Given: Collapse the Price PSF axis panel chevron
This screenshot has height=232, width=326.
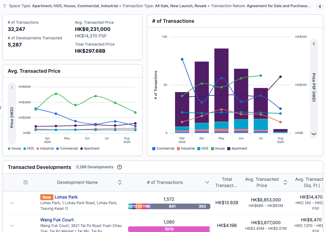Looking at the screenshot, I should point(314,44).
